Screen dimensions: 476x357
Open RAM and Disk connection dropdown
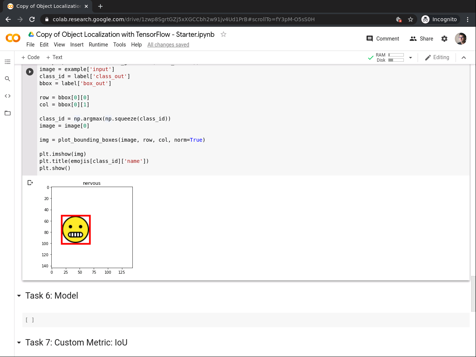pos(411,58)
